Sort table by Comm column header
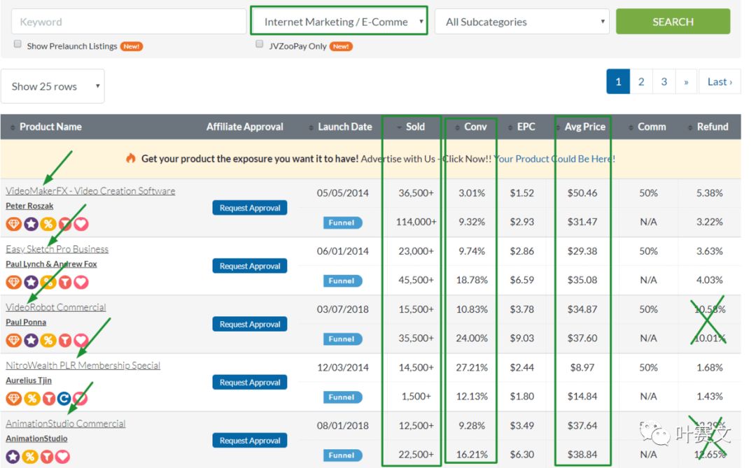The width and height of the screenshot is (756, 468). coord(652,127)
